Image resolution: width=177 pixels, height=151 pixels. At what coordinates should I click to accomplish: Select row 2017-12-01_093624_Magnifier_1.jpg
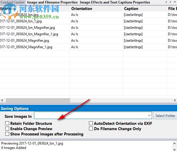click(x=89, y=47)
